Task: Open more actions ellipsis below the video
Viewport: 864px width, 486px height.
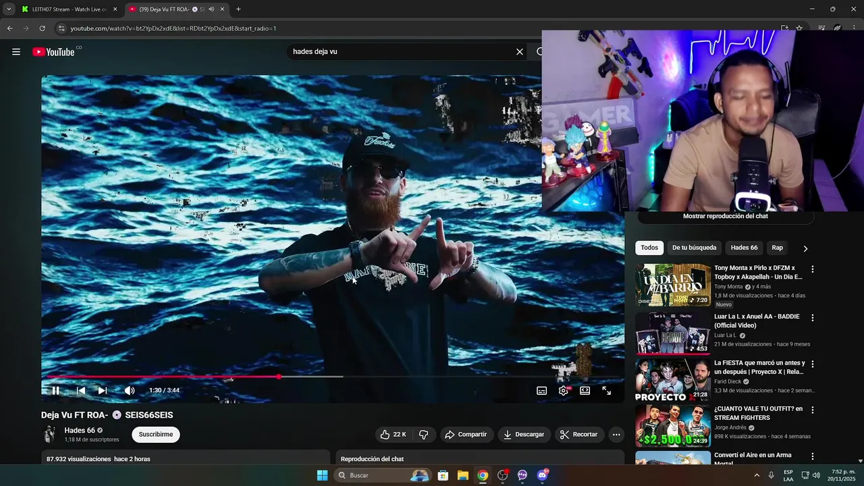Action: click(x=616, y=434)
